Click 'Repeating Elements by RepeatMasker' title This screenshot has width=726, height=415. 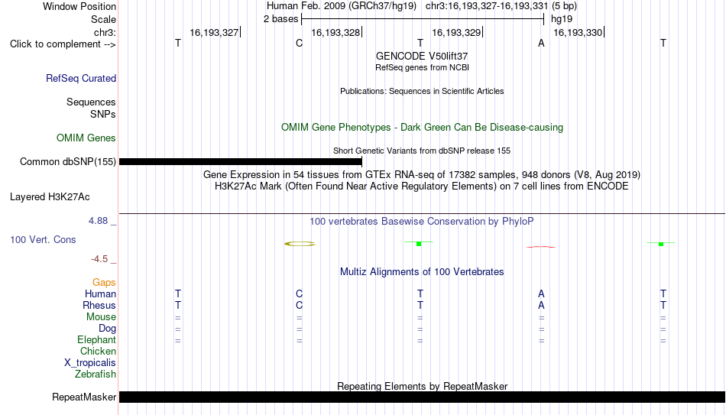tap(423, 386)
